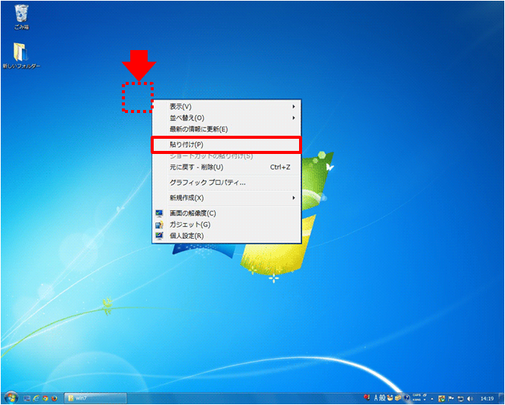Click the red IME language bar icon
This screenshot has width=505, height=405.
[x=366, y=397]
